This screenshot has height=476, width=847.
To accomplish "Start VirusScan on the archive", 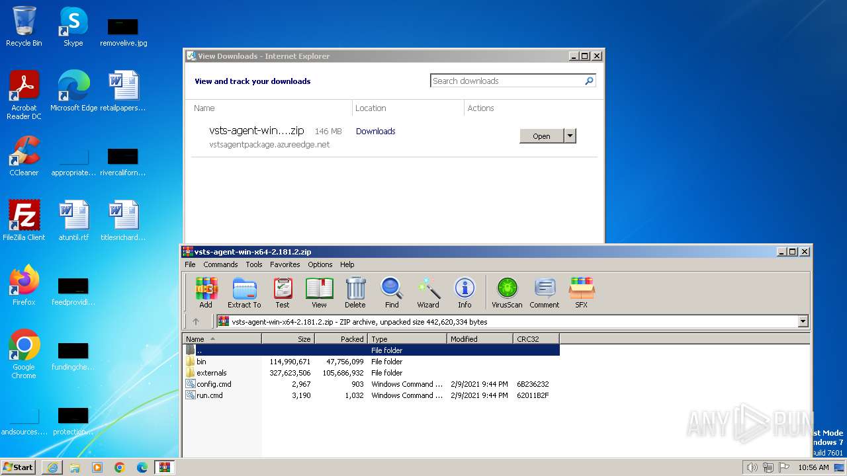I will [507, 293].
